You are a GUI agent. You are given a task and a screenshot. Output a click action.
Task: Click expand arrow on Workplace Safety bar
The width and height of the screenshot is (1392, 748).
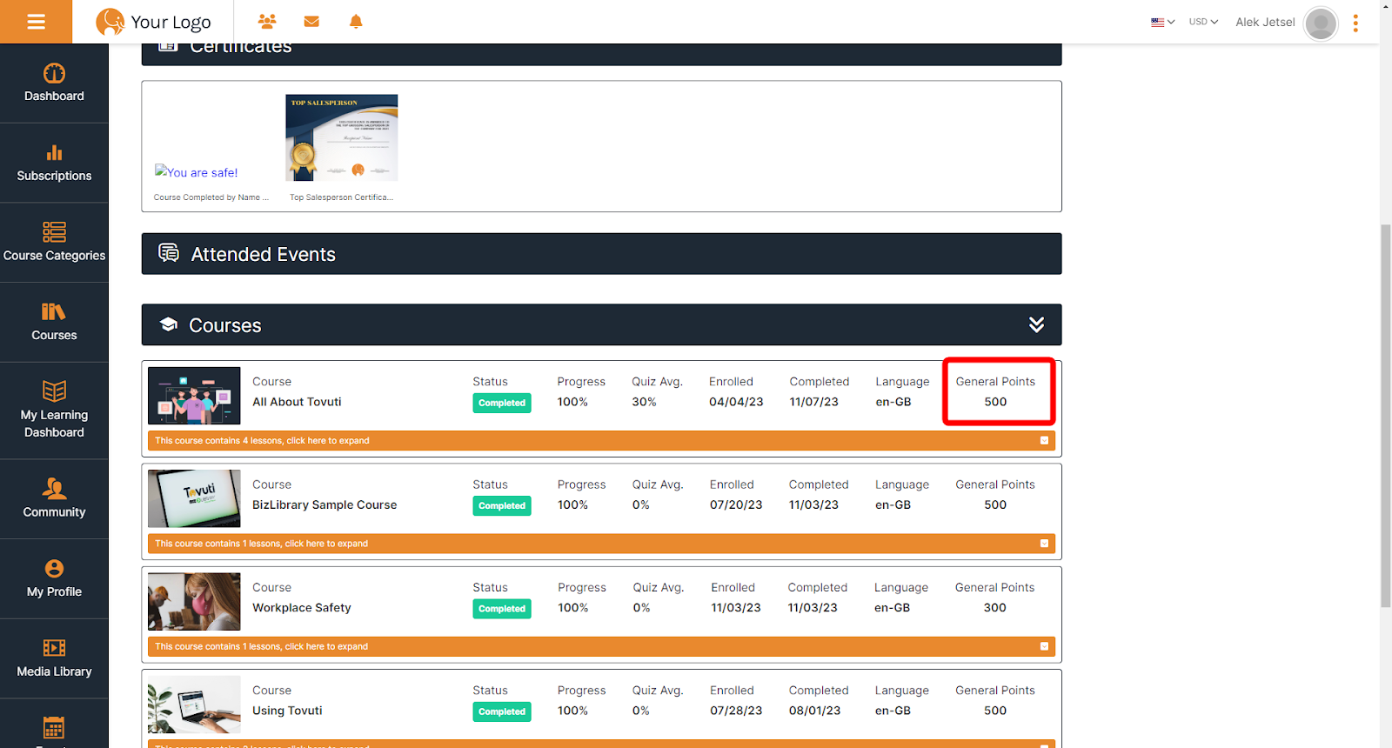1044,646
